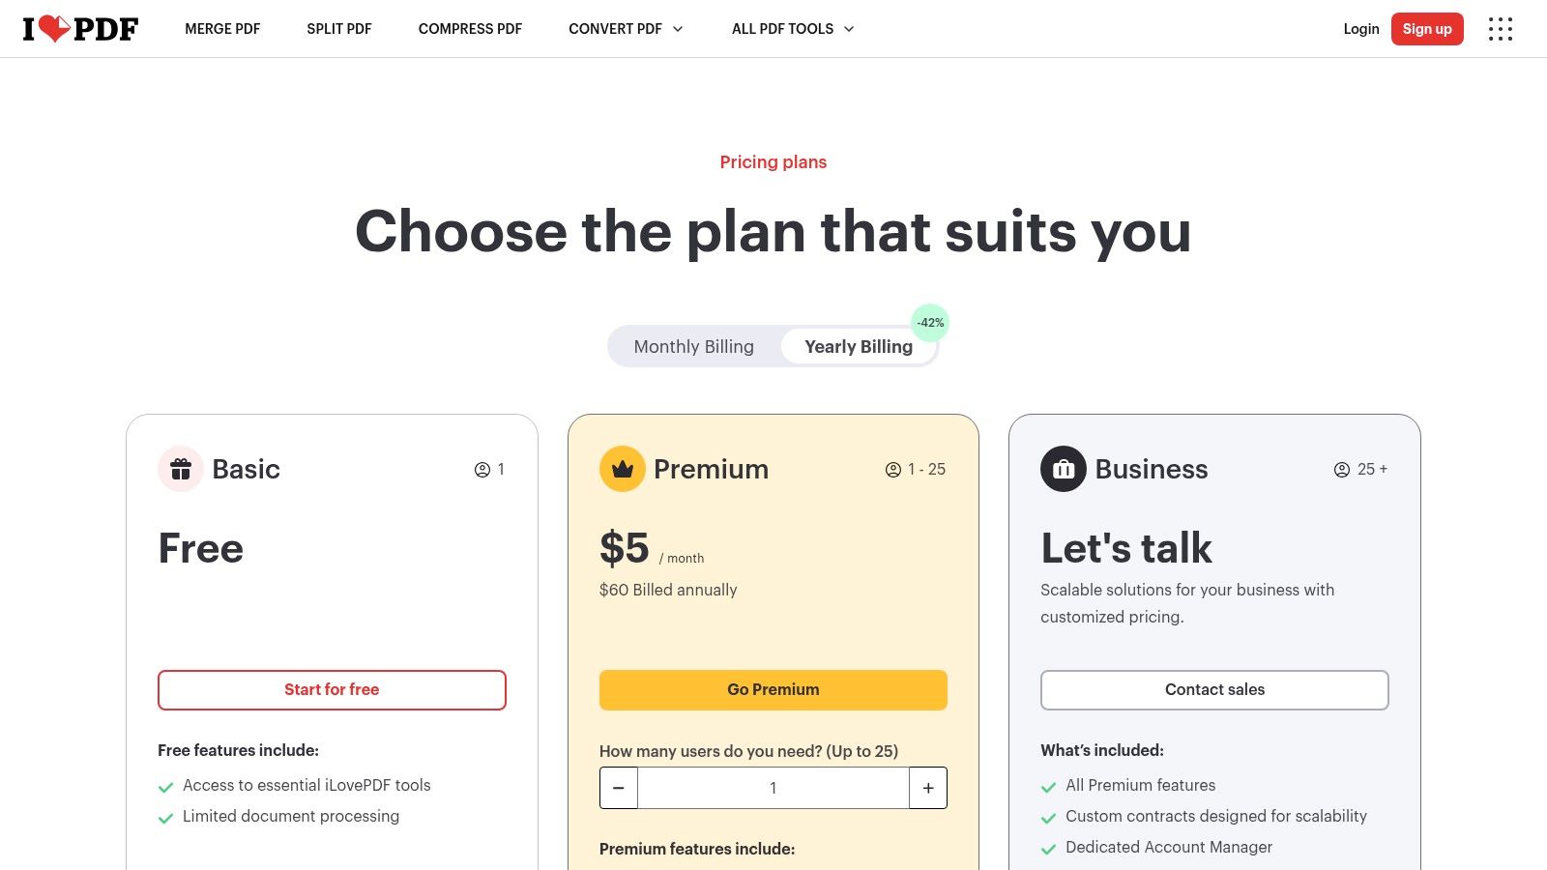Go to Split PDF in navigation

(x=339, y=29)
